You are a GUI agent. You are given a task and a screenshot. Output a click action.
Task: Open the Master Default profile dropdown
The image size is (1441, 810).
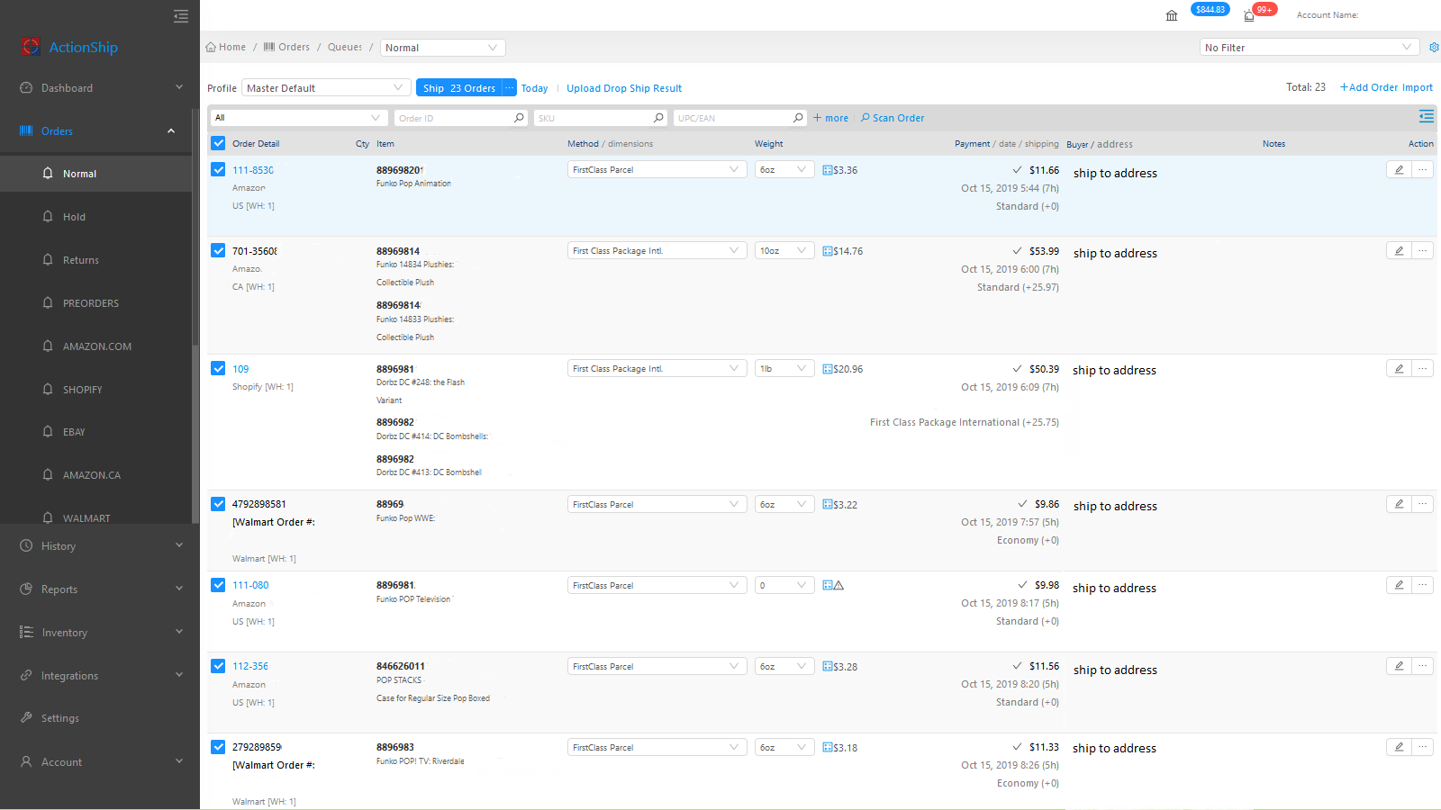point(326,88)
